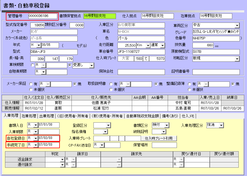Choose 有 for メーカー保証
247x176 pixels.
click(x=31, y=84)
